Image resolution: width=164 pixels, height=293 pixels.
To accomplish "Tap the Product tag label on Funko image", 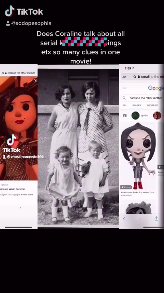I will click(126, 187).
